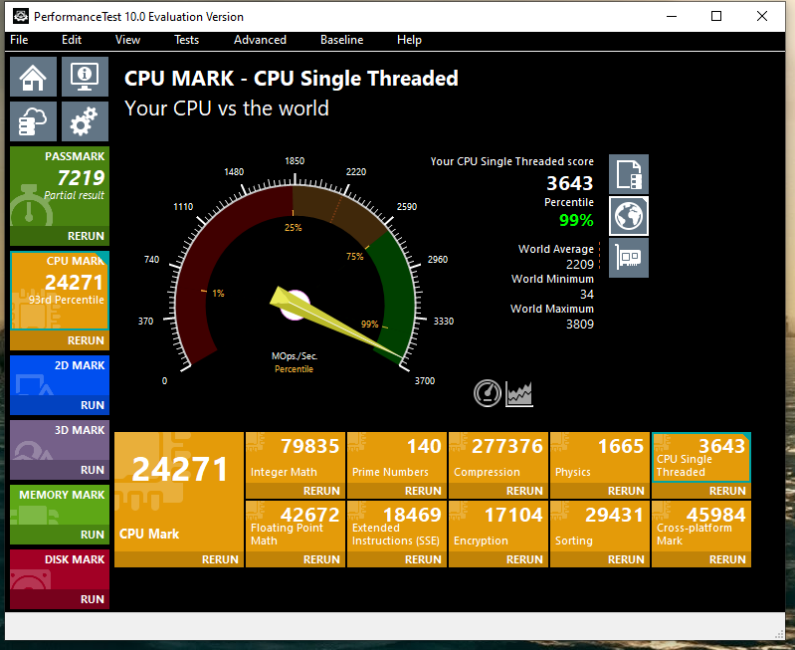Select the Physics 1665 result tile
Screen dimensions: 795x650
(600, 458)
